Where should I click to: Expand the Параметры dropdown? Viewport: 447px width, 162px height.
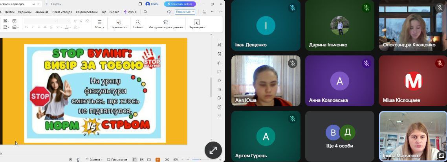tap(196, 24)
